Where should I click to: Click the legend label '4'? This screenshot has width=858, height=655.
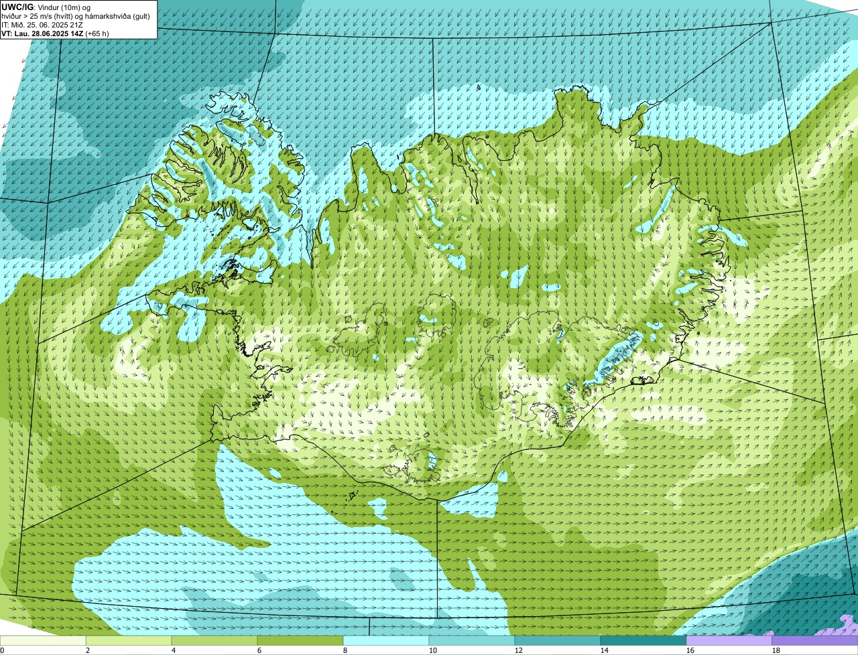(174, 650)
